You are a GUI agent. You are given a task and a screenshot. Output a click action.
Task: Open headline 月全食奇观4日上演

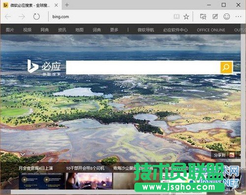tap(36, 168)
